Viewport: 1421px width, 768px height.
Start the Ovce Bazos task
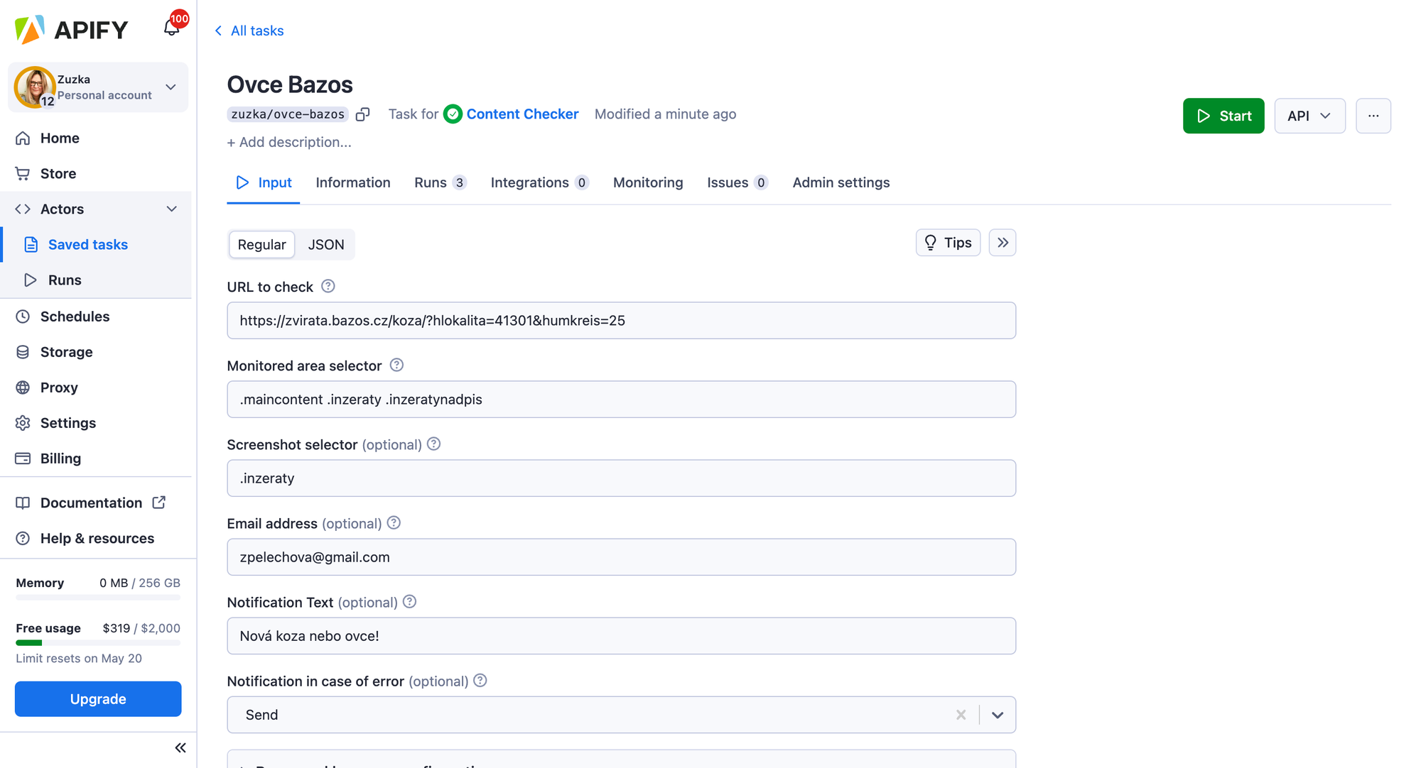(1223, 116)
